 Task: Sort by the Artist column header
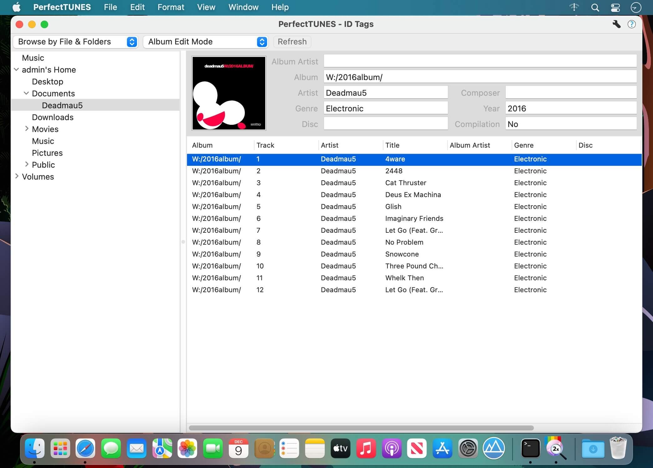pos(350,145)
